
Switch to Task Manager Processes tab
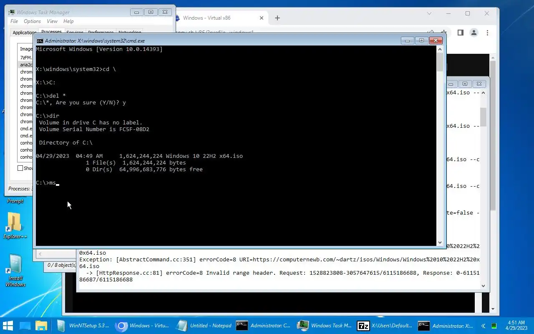(x=51, y=31)
